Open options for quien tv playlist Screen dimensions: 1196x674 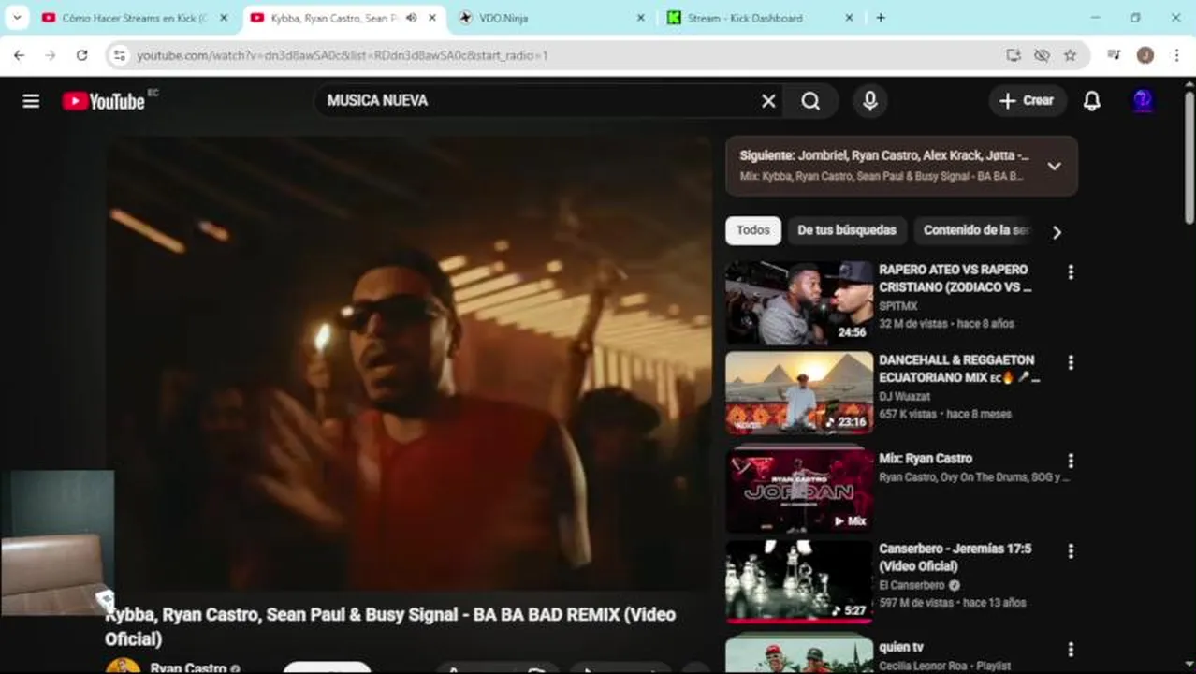tap(1071, 649)
